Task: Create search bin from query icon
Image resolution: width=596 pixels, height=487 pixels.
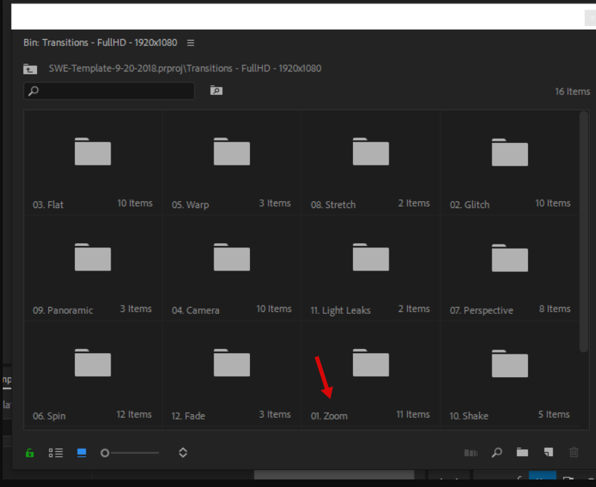Action: tap(216, 91)
